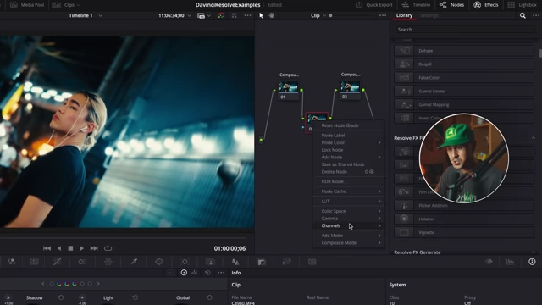Show the Timeline panel

point(416,5)
